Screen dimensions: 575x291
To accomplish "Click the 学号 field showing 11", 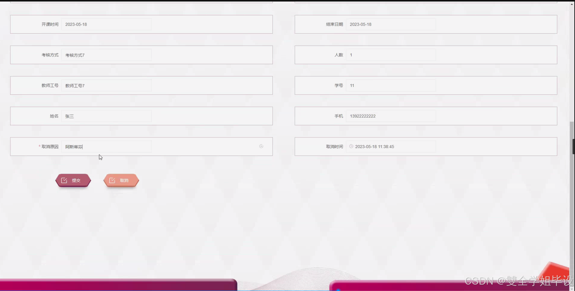I will point(391,85).
